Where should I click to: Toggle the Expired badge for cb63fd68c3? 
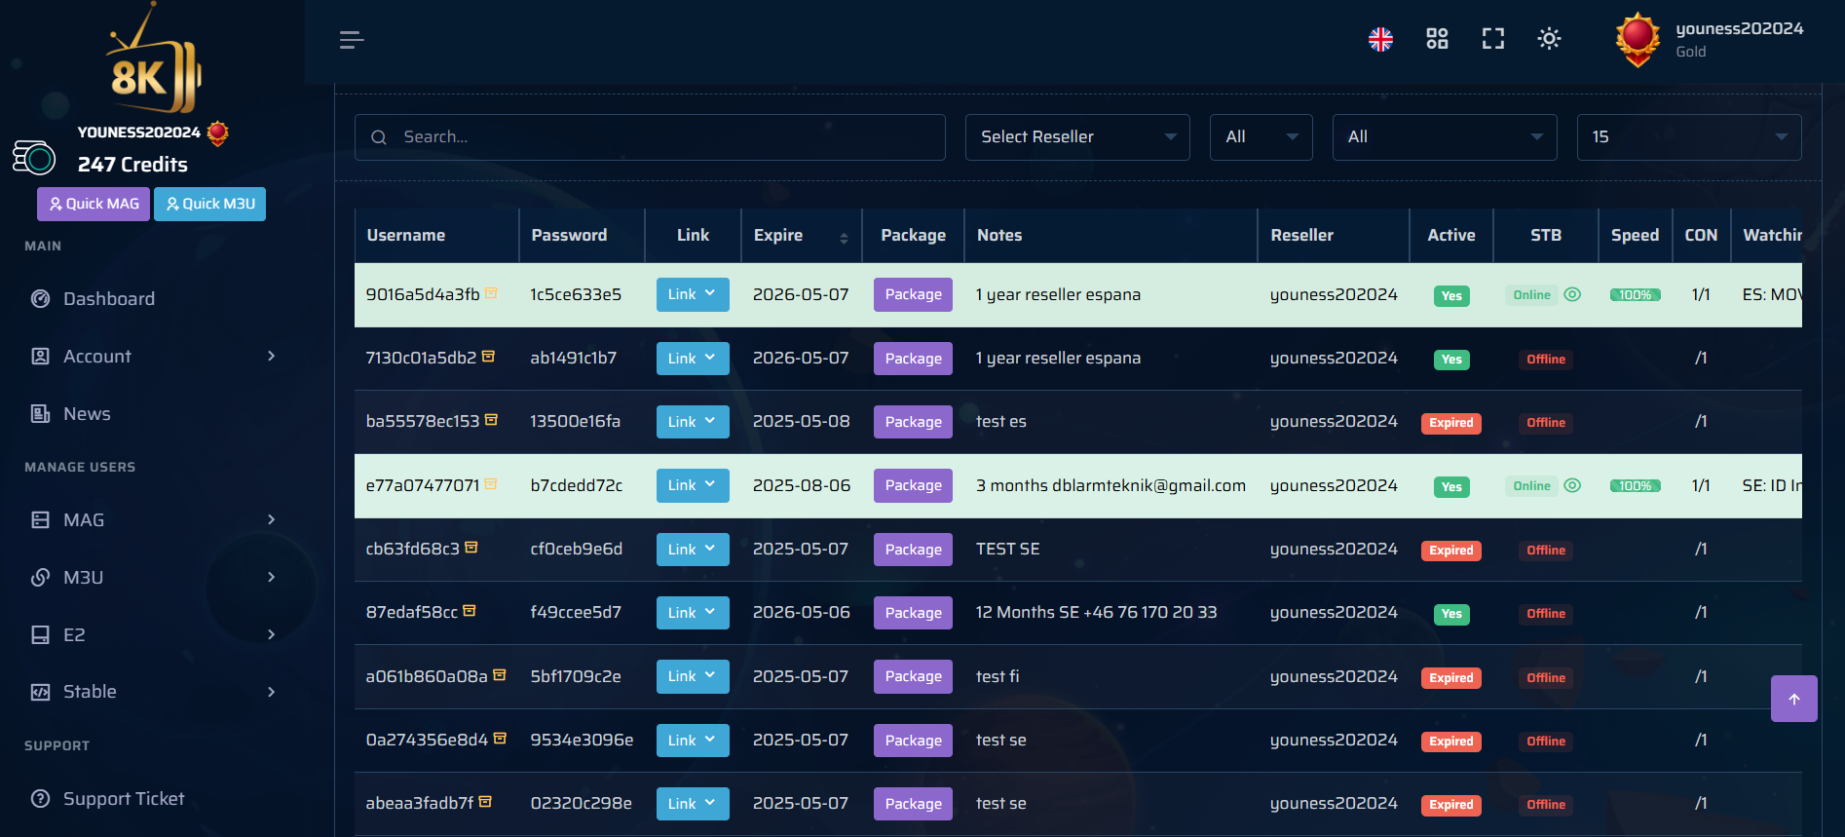pyautogui.click(x=1451, y=551)
